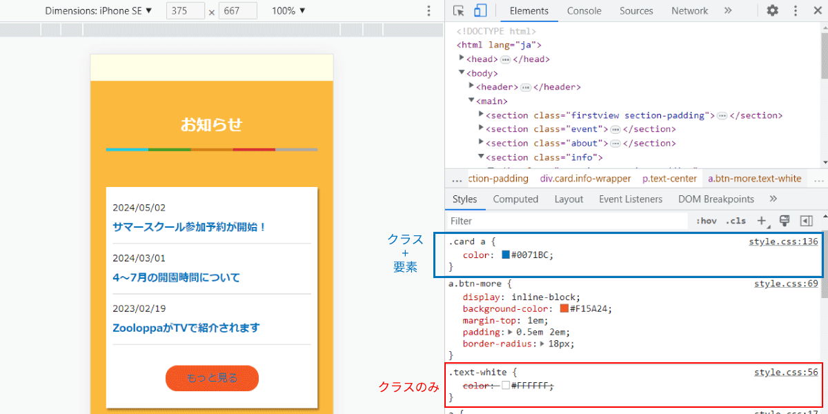
Task: Toggle the .cls element classes panel
Action: coord(736,221)
